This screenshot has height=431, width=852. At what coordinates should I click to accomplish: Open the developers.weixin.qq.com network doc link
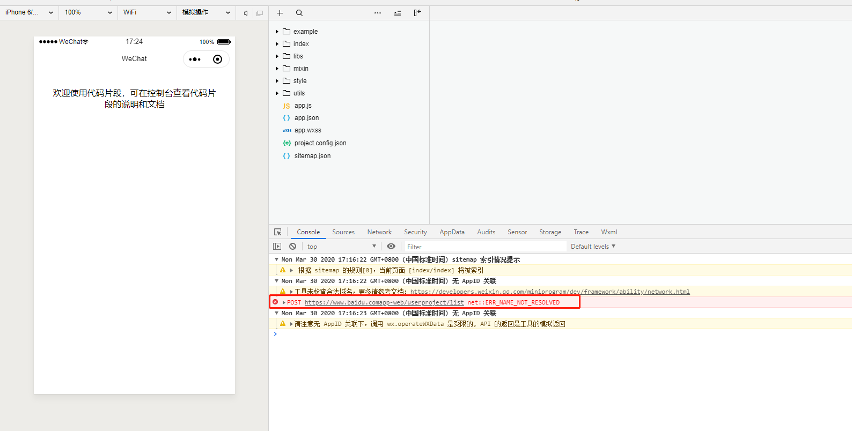pyautogui.click(x=550, y=292)
